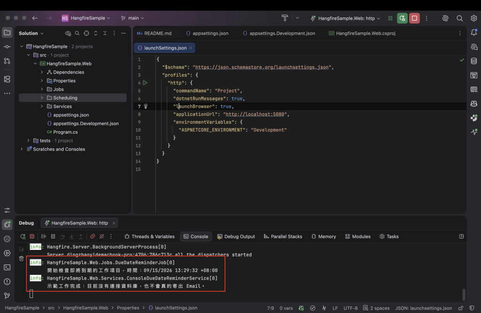
Task: Open the Git tool window icon
Action: [x=7, y=296]
